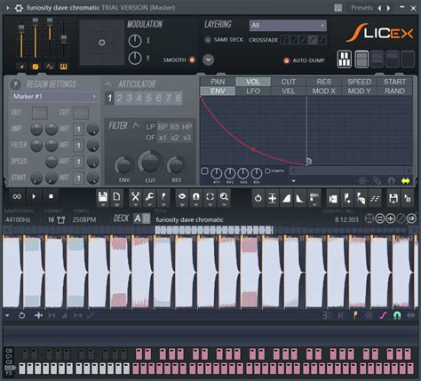The height and width of the screenshot is (381, 421).
Task: Click the magnet snap icon in main toolbar
Action: (x=196, y=196)
